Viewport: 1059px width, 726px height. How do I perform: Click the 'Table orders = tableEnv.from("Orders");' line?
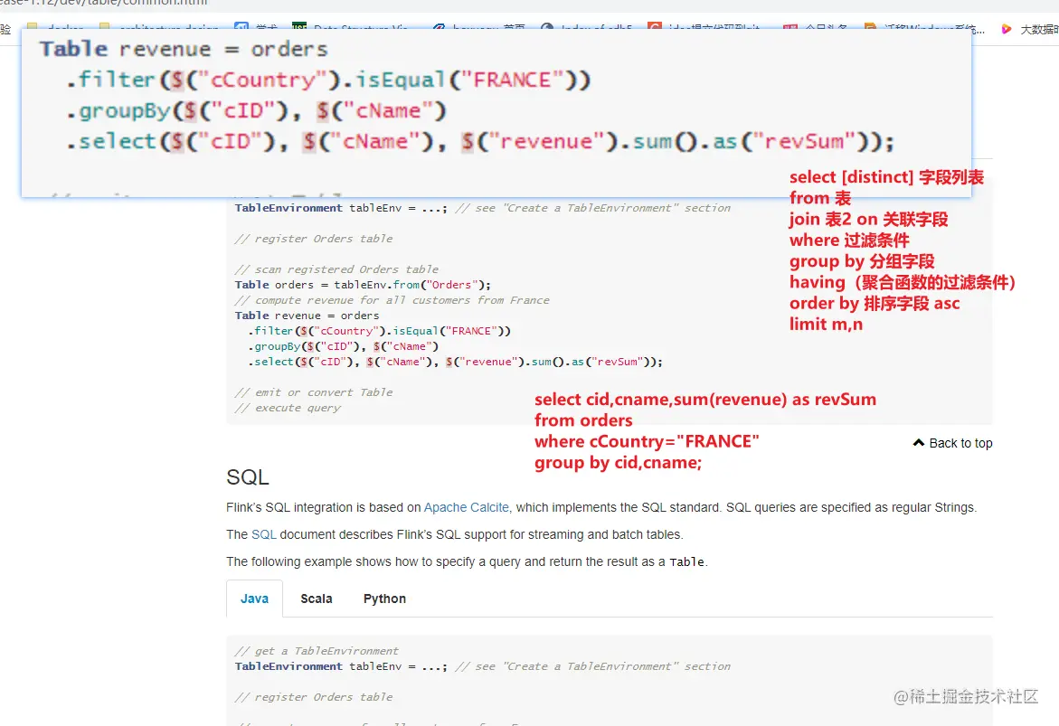click(363, 284)
